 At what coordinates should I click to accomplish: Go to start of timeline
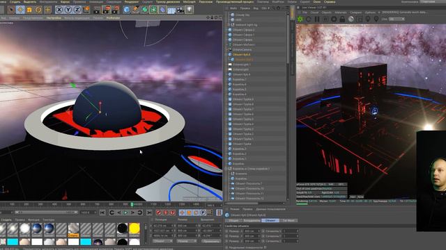point(102,212)
